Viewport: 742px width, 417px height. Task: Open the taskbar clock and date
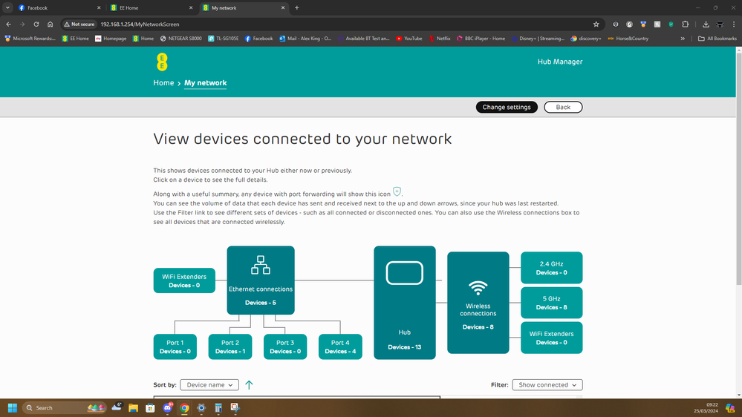click(x=706, y=407)
